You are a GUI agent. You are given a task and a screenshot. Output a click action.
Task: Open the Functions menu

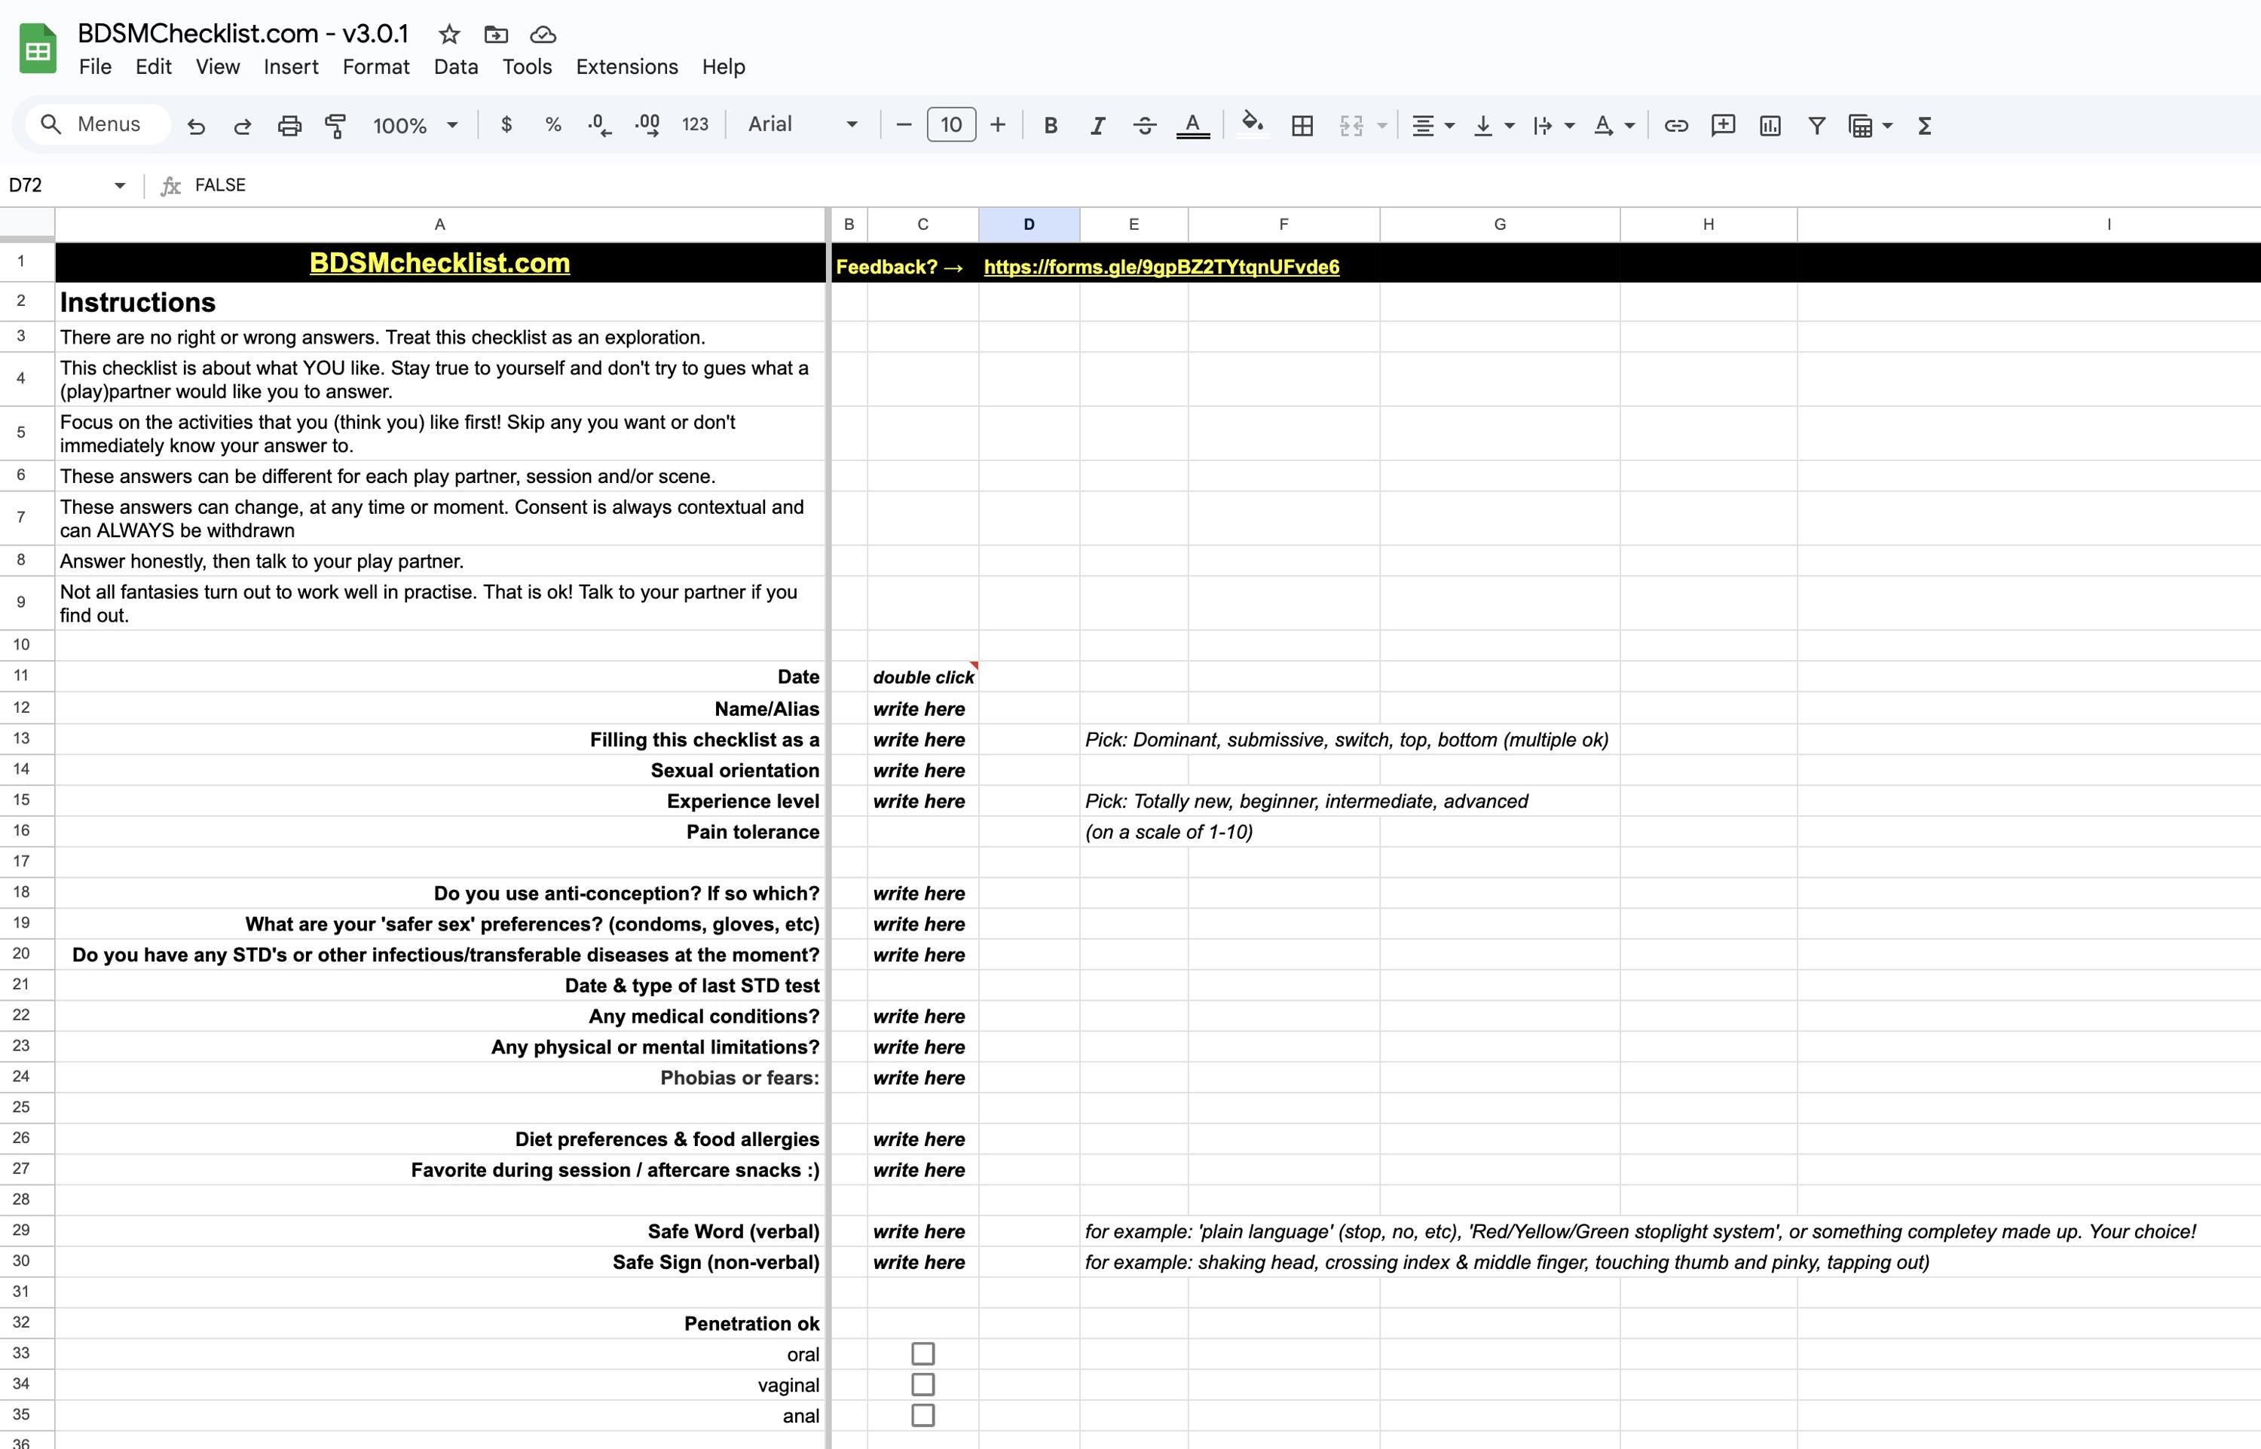1924,124
